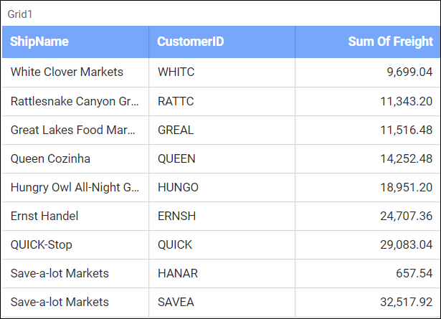Select the QUICK-Stop ship name cell
Screen dimensions: 441x319
tap(42, 244)
